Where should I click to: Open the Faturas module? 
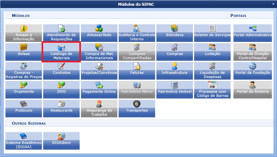pos(137,71)
